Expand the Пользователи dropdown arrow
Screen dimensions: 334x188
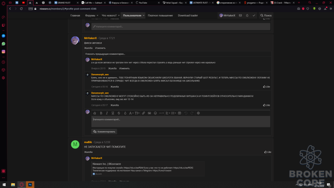(x=144, y=15)
